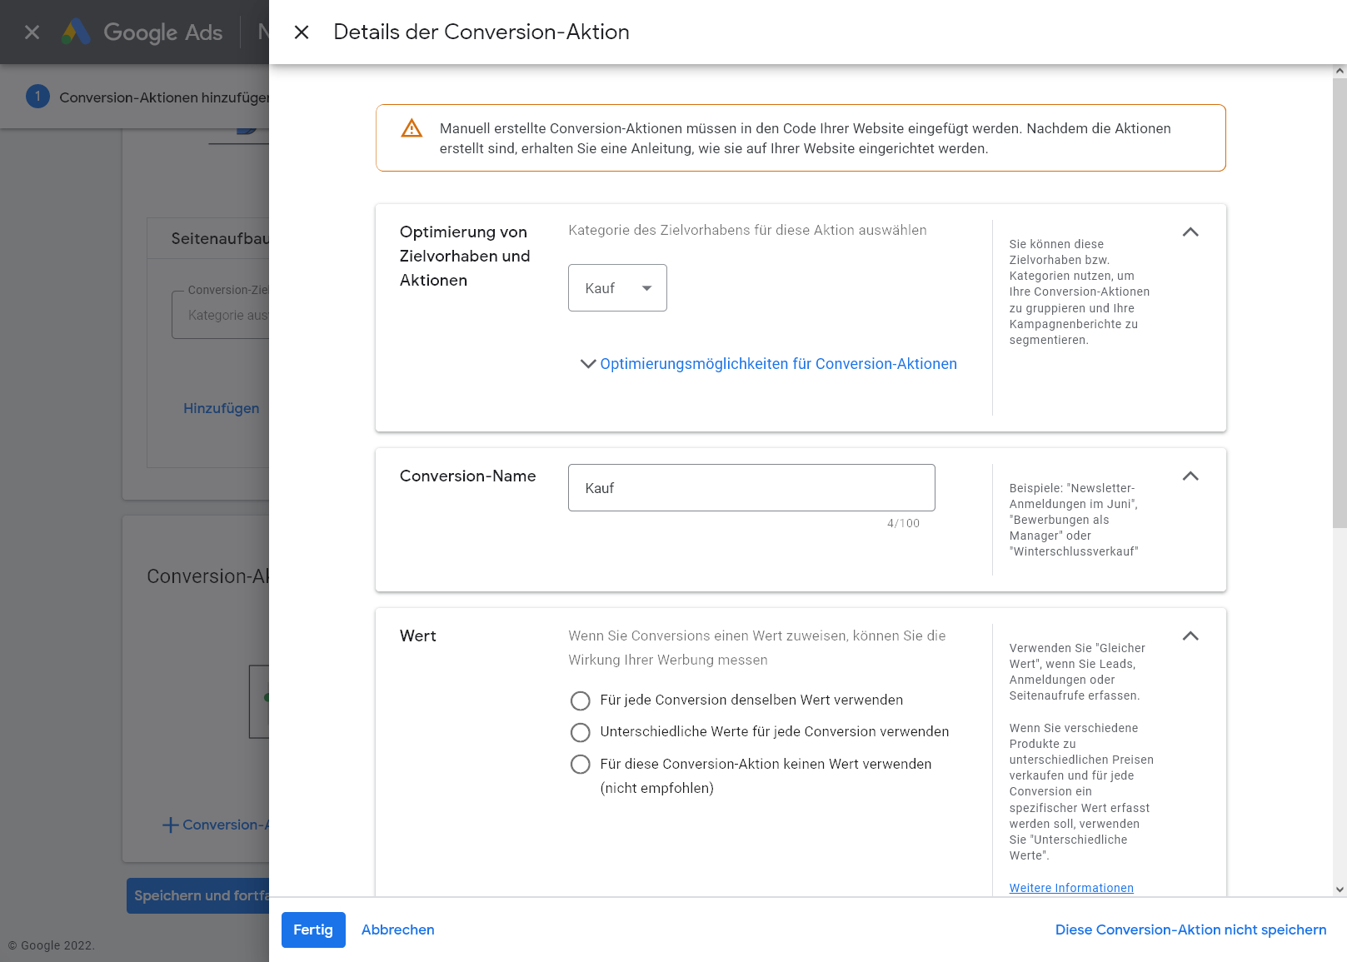Click Abbrechen to cancel

tap(397, 930)
